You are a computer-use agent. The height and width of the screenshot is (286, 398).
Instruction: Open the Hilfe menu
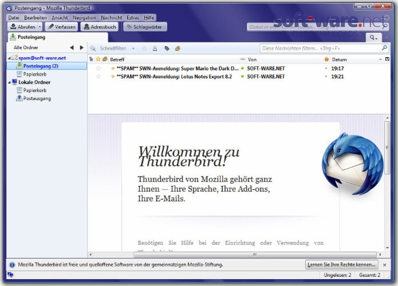(x=149, y=18)
